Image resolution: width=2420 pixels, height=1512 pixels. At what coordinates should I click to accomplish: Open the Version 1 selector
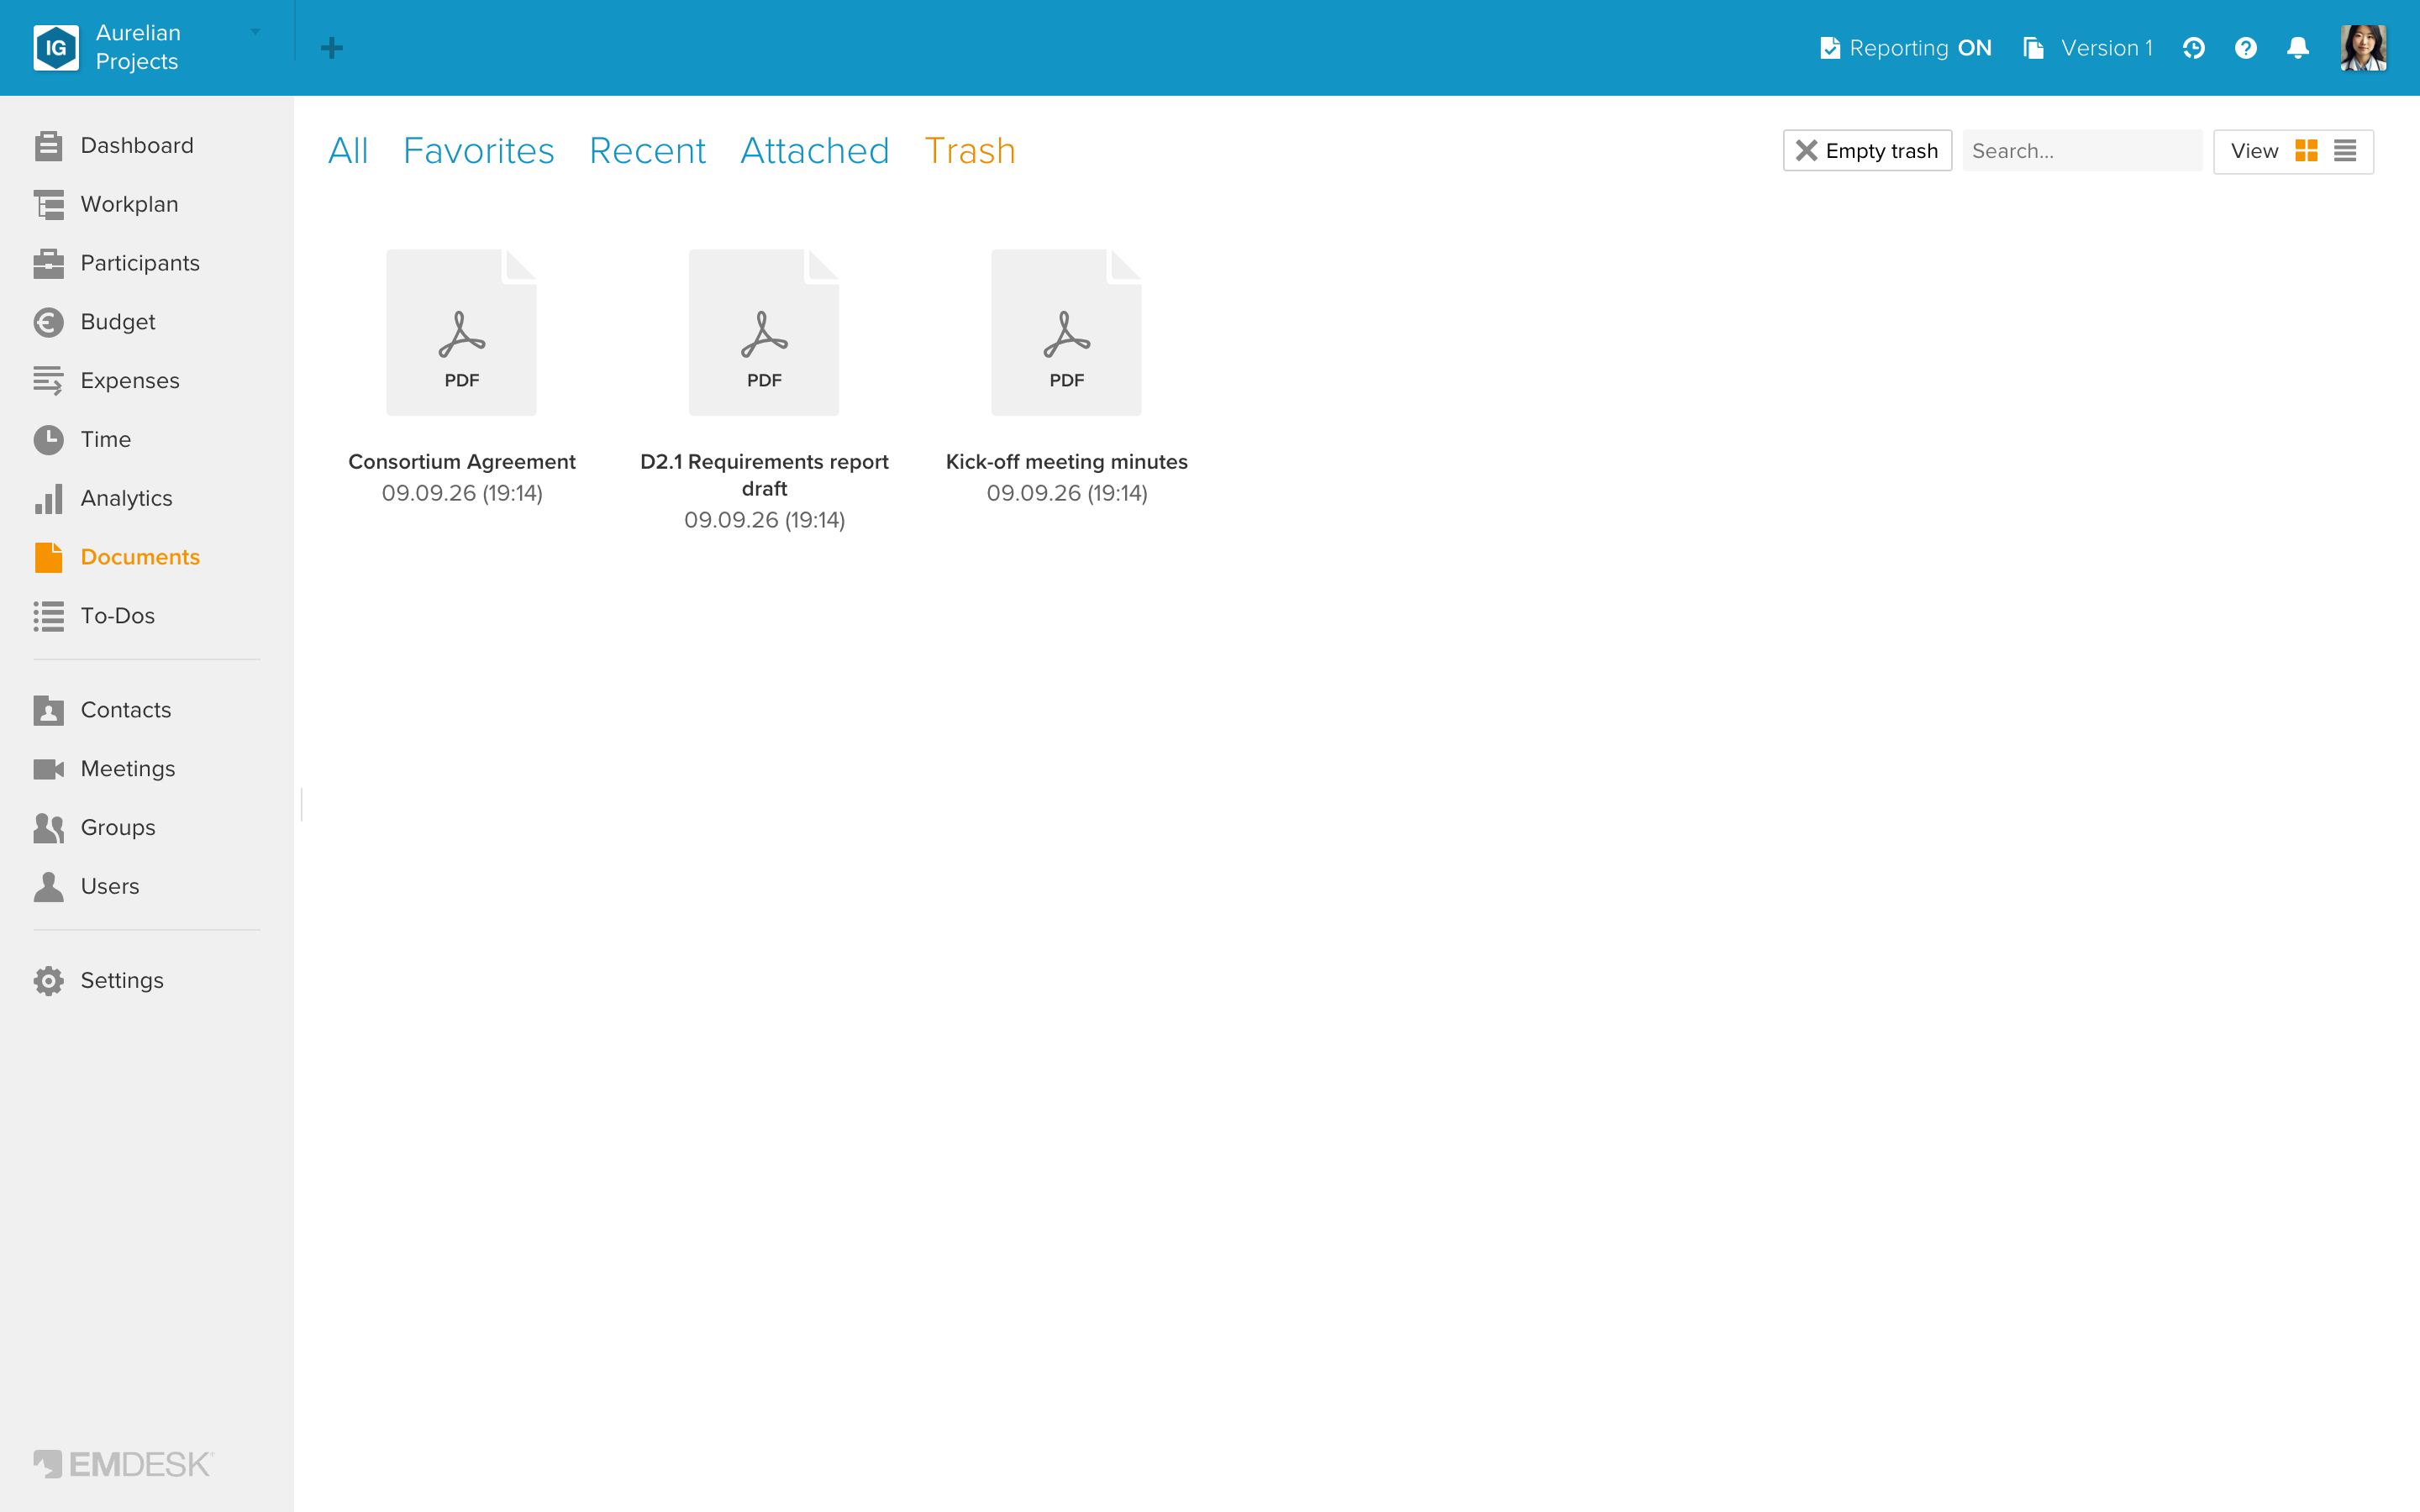click(x=2088, y=48)
